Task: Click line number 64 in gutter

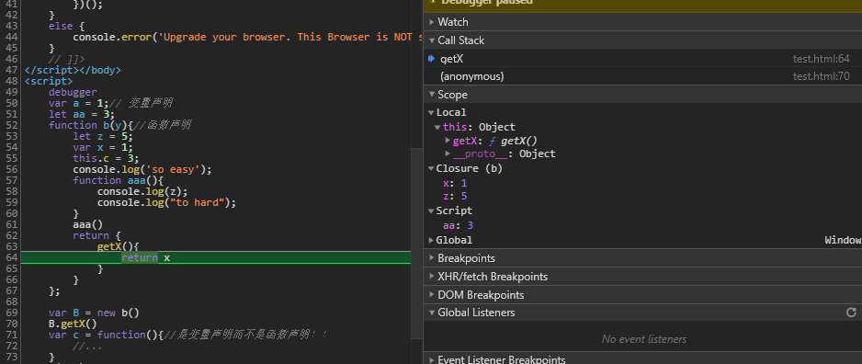Action: (11, 257)
